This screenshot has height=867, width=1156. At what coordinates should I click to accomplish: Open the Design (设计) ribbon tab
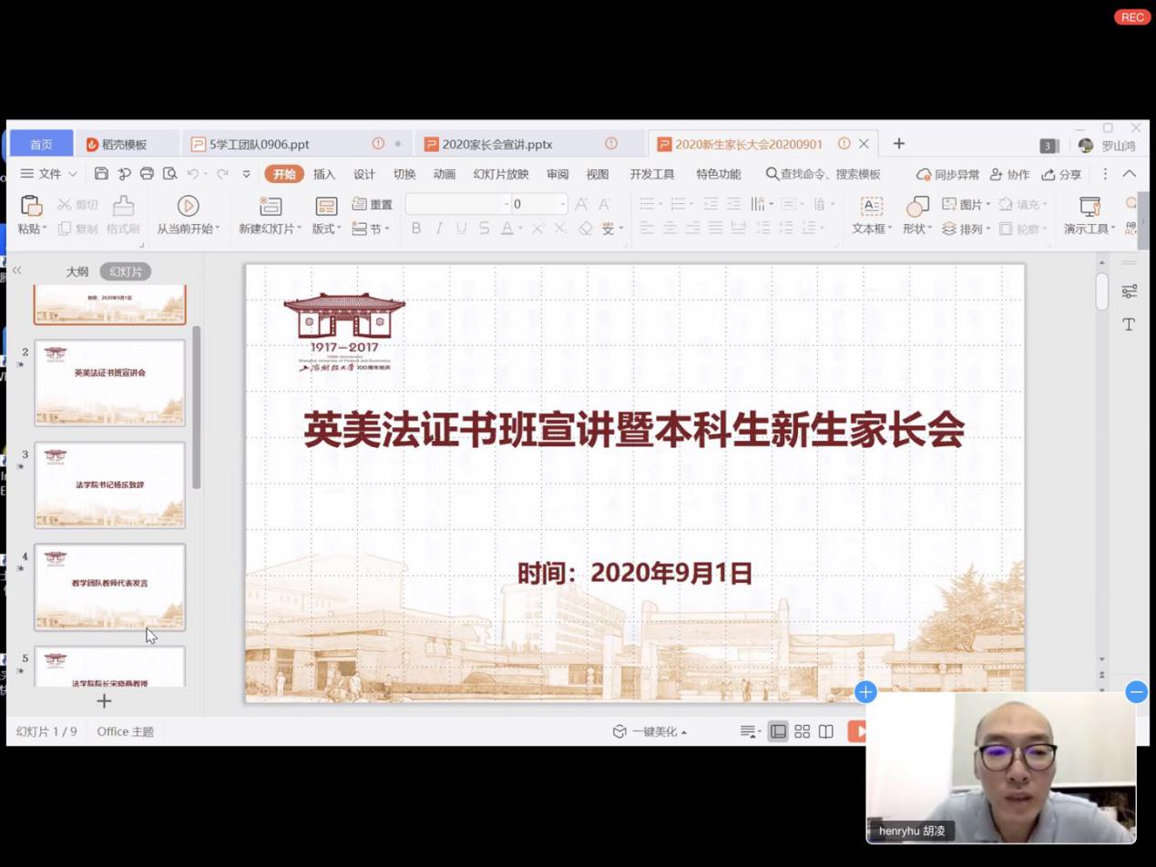[x=364, y=174]
